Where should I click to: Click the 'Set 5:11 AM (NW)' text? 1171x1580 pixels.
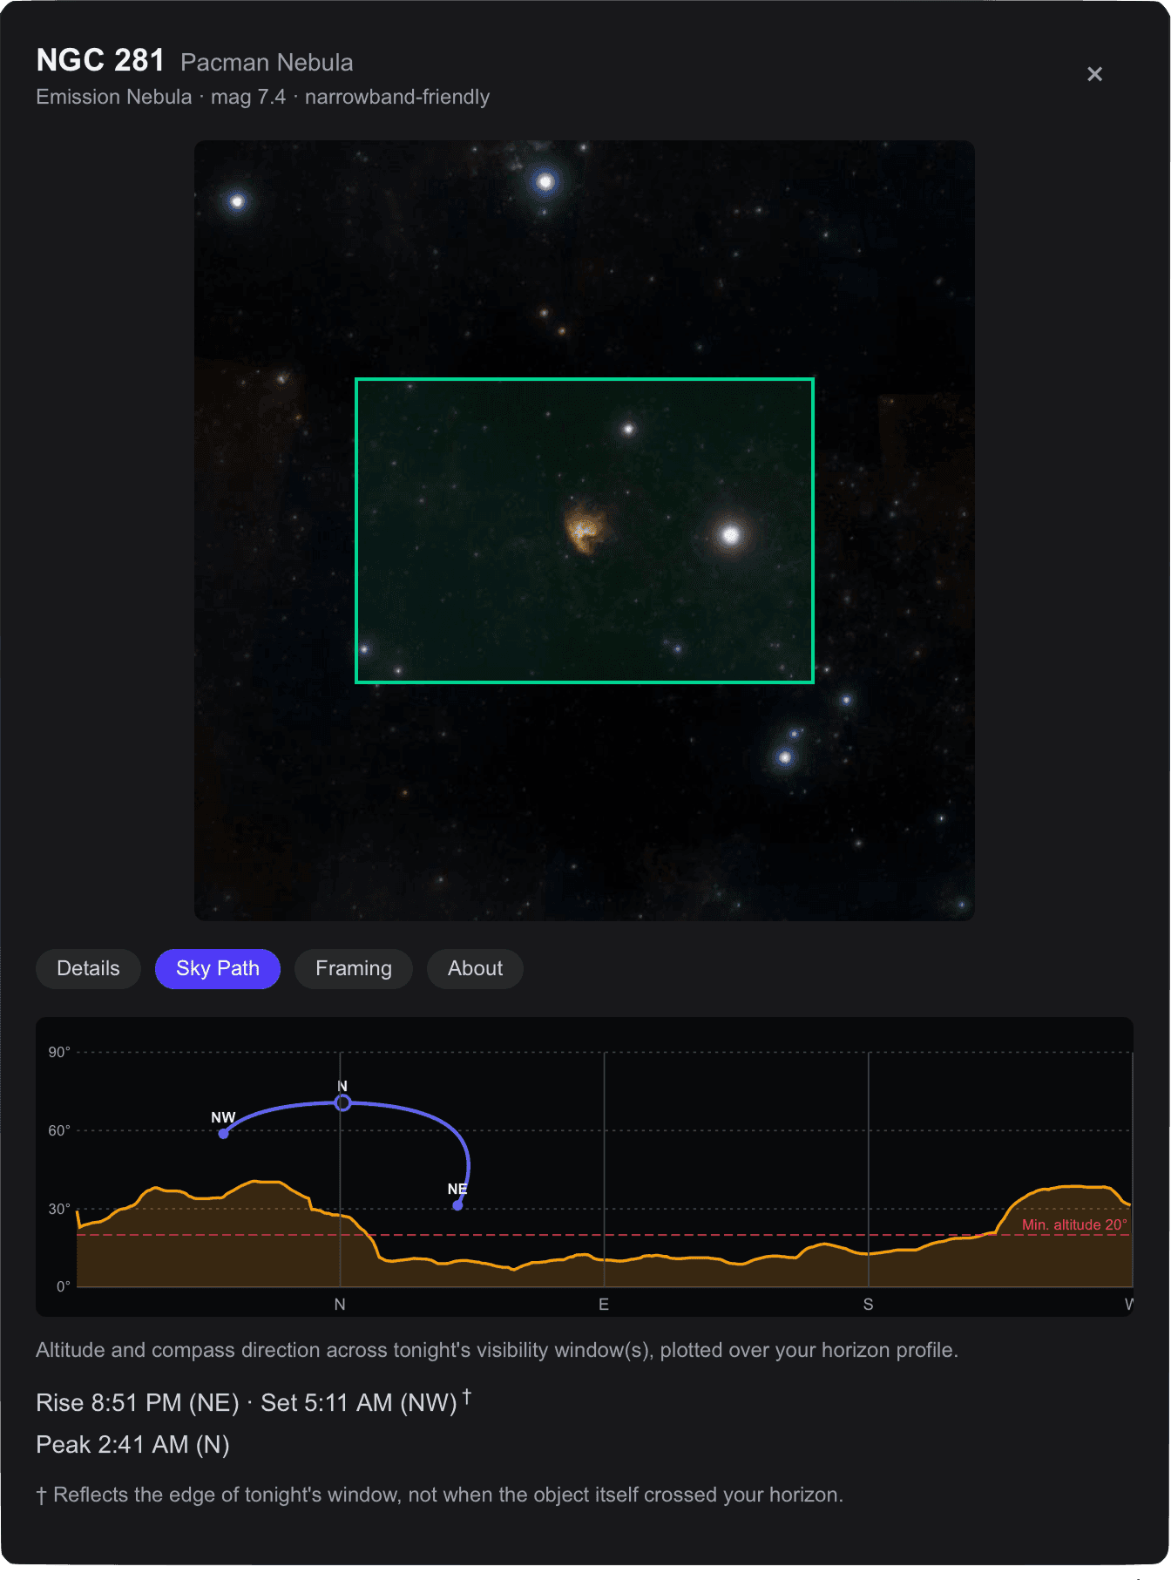359,1403
